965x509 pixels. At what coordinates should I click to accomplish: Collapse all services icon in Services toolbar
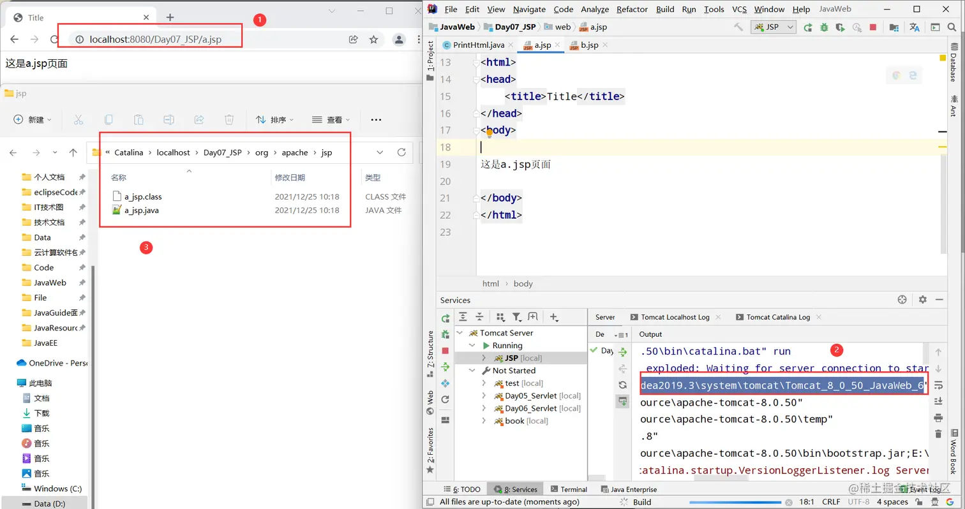tap(479, 316)
